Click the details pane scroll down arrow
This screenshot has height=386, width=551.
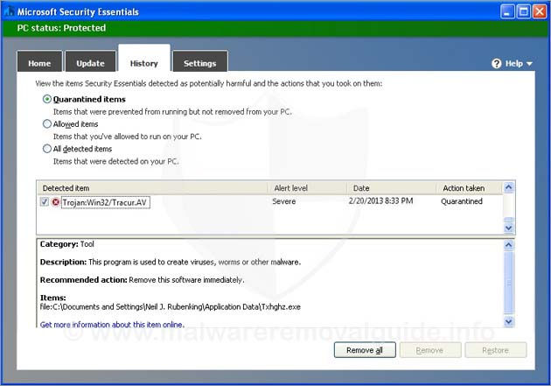click(509, 321)
